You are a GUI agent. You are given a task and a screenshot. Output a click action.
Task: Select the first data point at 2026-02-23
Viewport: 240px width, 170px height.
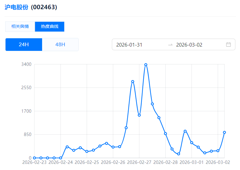click(x=34, y=158)
